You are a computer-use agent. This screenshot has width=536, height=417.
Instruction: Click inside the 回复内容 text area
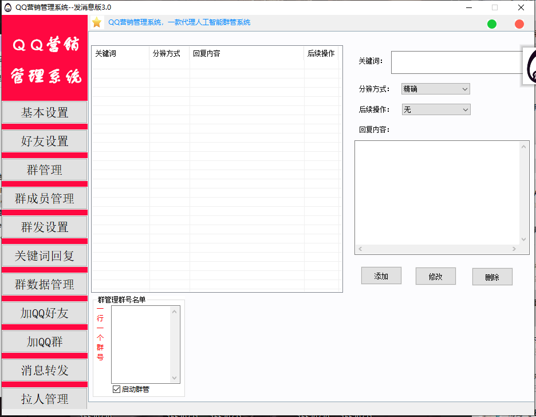coord(438,193)
